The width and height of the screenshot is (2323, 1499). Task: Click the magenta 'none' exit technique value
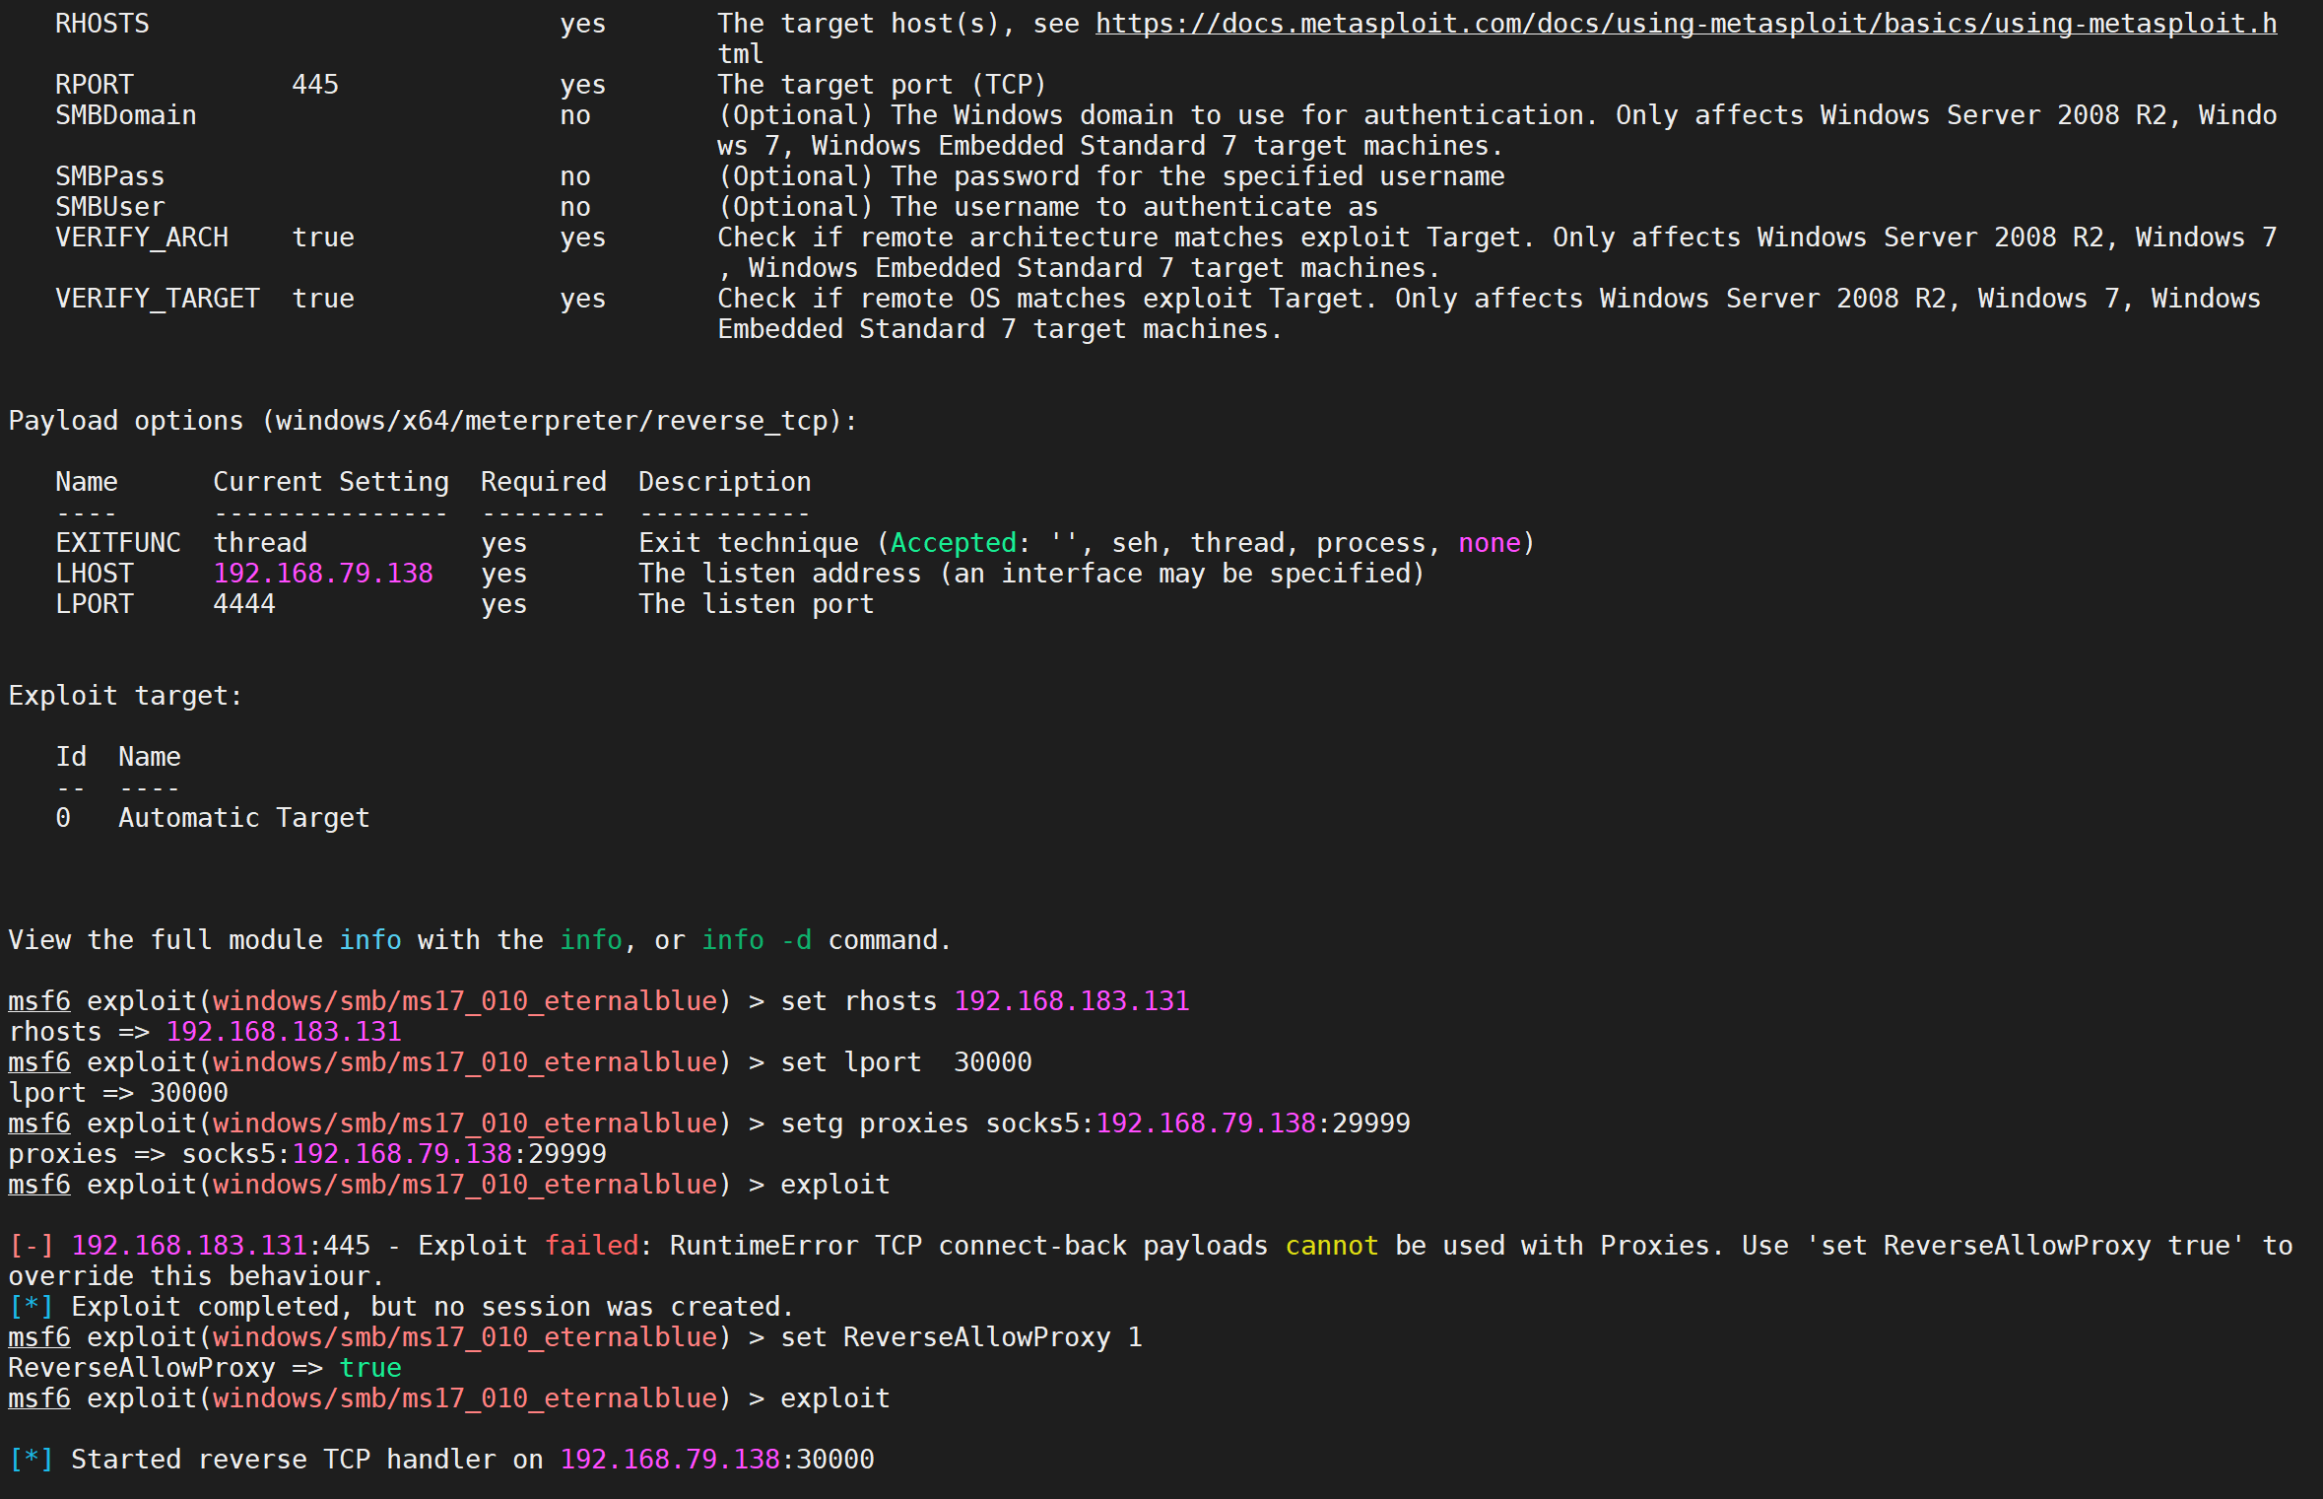1489,543
